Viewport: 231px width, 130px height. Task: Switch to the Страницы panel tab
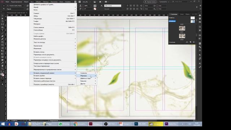click(174, 14)
